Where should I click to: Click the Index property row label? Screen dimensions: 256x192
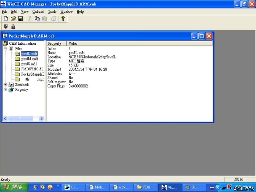[x=52, y=49]
